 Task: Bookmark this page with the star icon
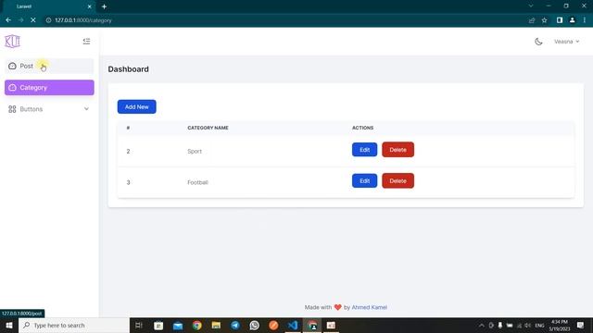click(x=544, y=20)
